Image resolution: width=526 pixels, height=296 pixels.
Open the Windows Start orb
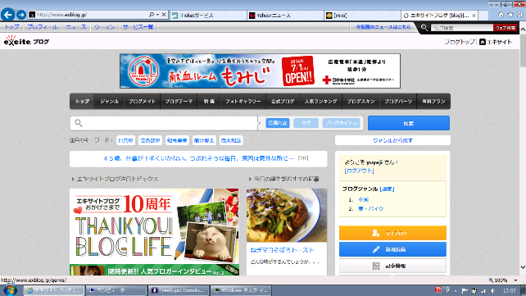[x=11, y=290]
